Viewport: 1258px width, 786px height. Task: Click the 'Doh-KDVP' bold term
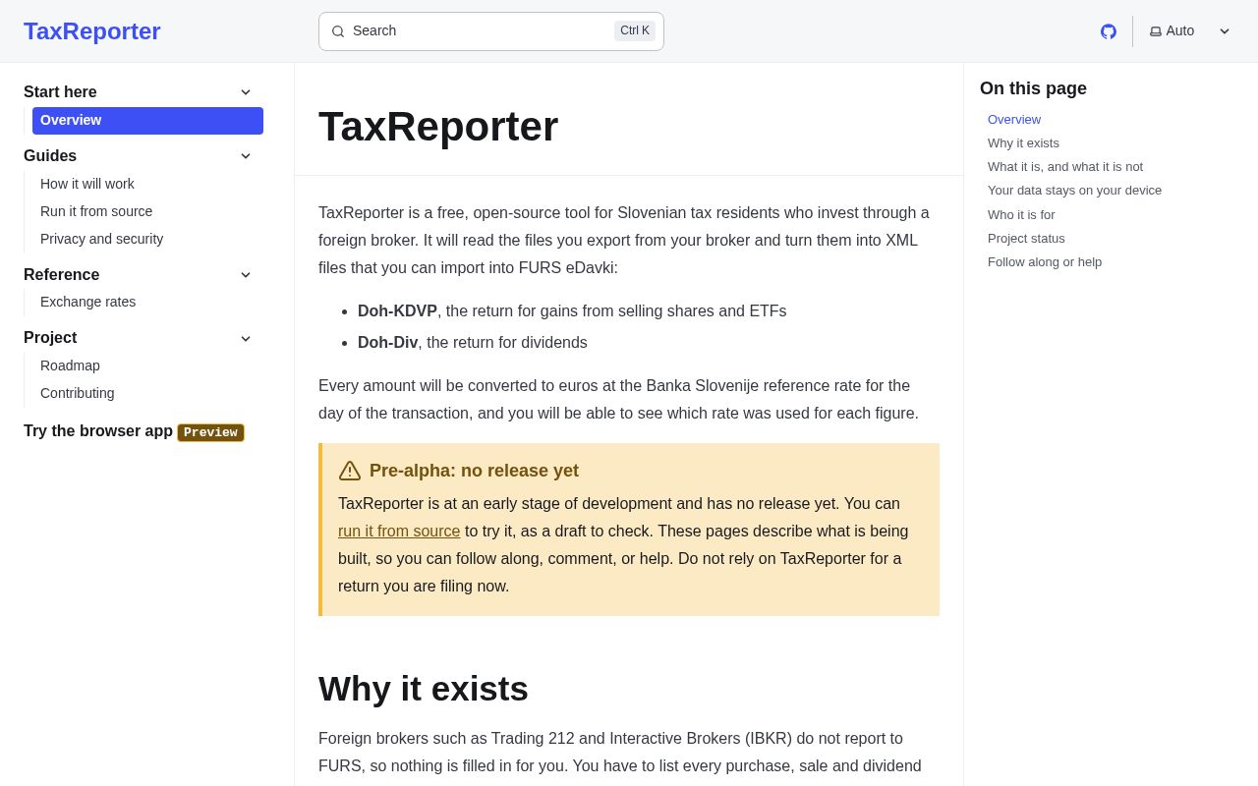pos(397,311)
